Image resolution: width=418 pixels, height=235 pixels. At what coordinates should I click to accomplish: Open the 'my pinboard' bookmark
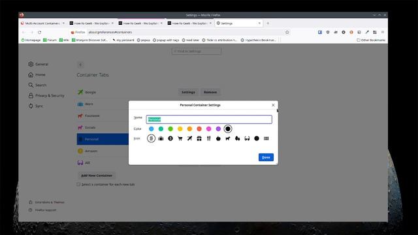123,40
